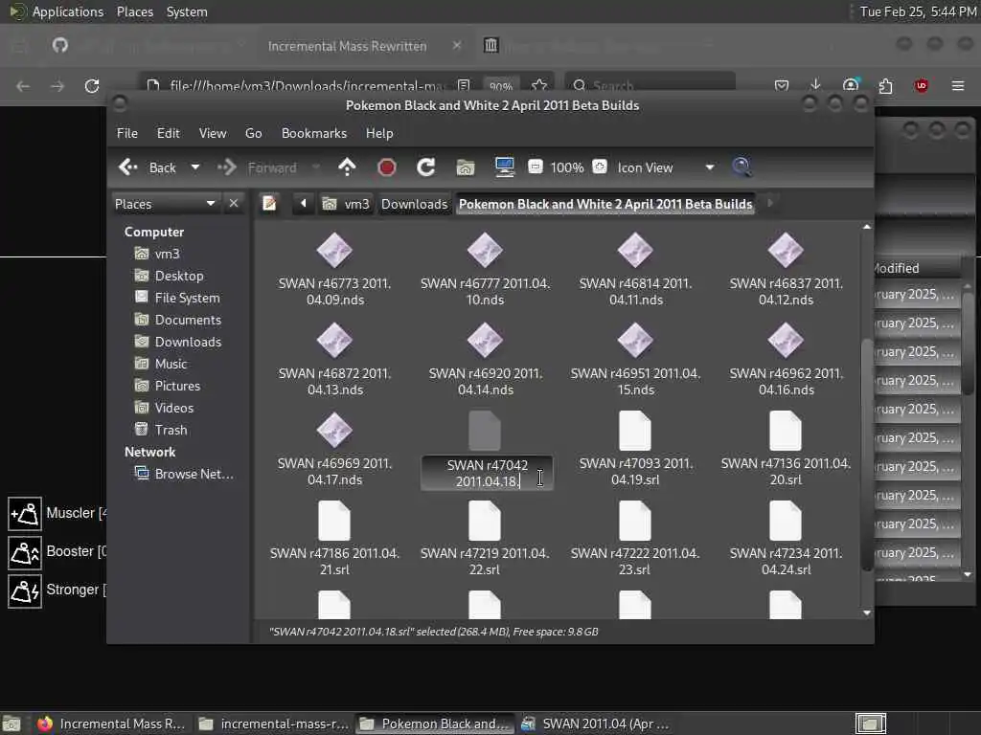Open the Edit menu
Image resolution: width=981 pixels, height=735 pixels.
pyautogui.click(x=168, y=133)
